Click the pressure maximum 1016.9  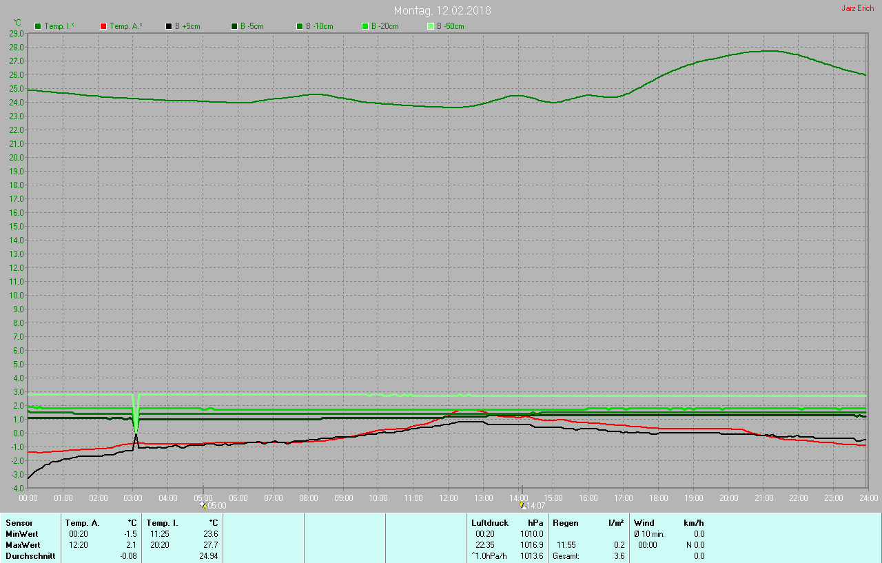point(532,545)
